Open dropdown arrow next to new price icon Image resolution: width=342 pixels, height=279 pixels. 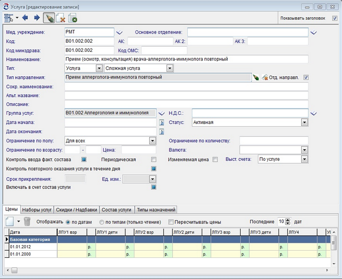(x=19, y=221)
